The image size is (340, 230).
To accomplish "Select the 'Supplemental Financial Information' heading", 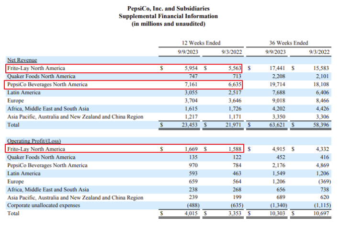I will [x=168, y=16].
